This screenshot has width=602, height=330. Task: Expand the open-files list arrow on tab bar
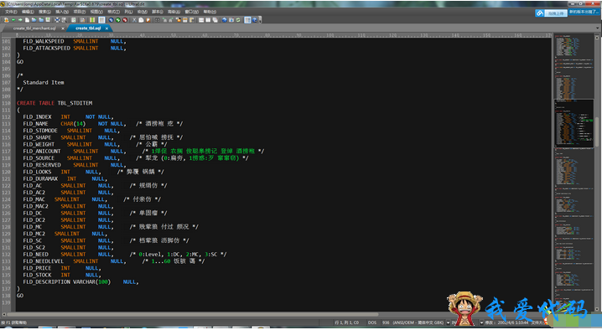(597, 28)
